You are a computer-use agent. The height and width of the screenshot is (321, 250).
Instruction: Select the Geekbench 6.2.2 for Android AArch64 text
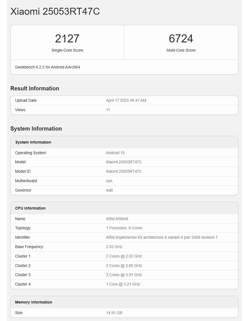tap(48, 67)
